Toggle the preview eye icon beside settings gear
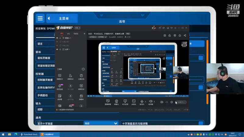 coord(167,102)
